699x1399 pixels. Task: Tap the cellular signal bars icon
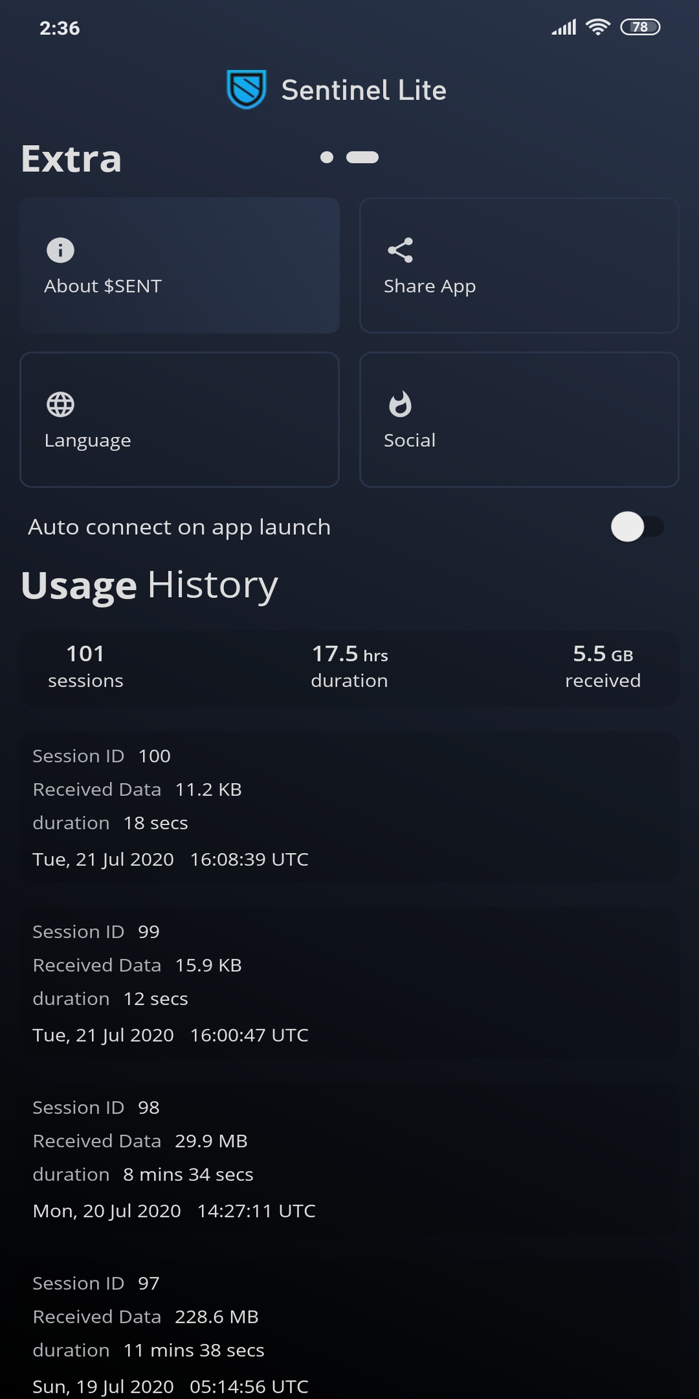(x=564, y=27)
